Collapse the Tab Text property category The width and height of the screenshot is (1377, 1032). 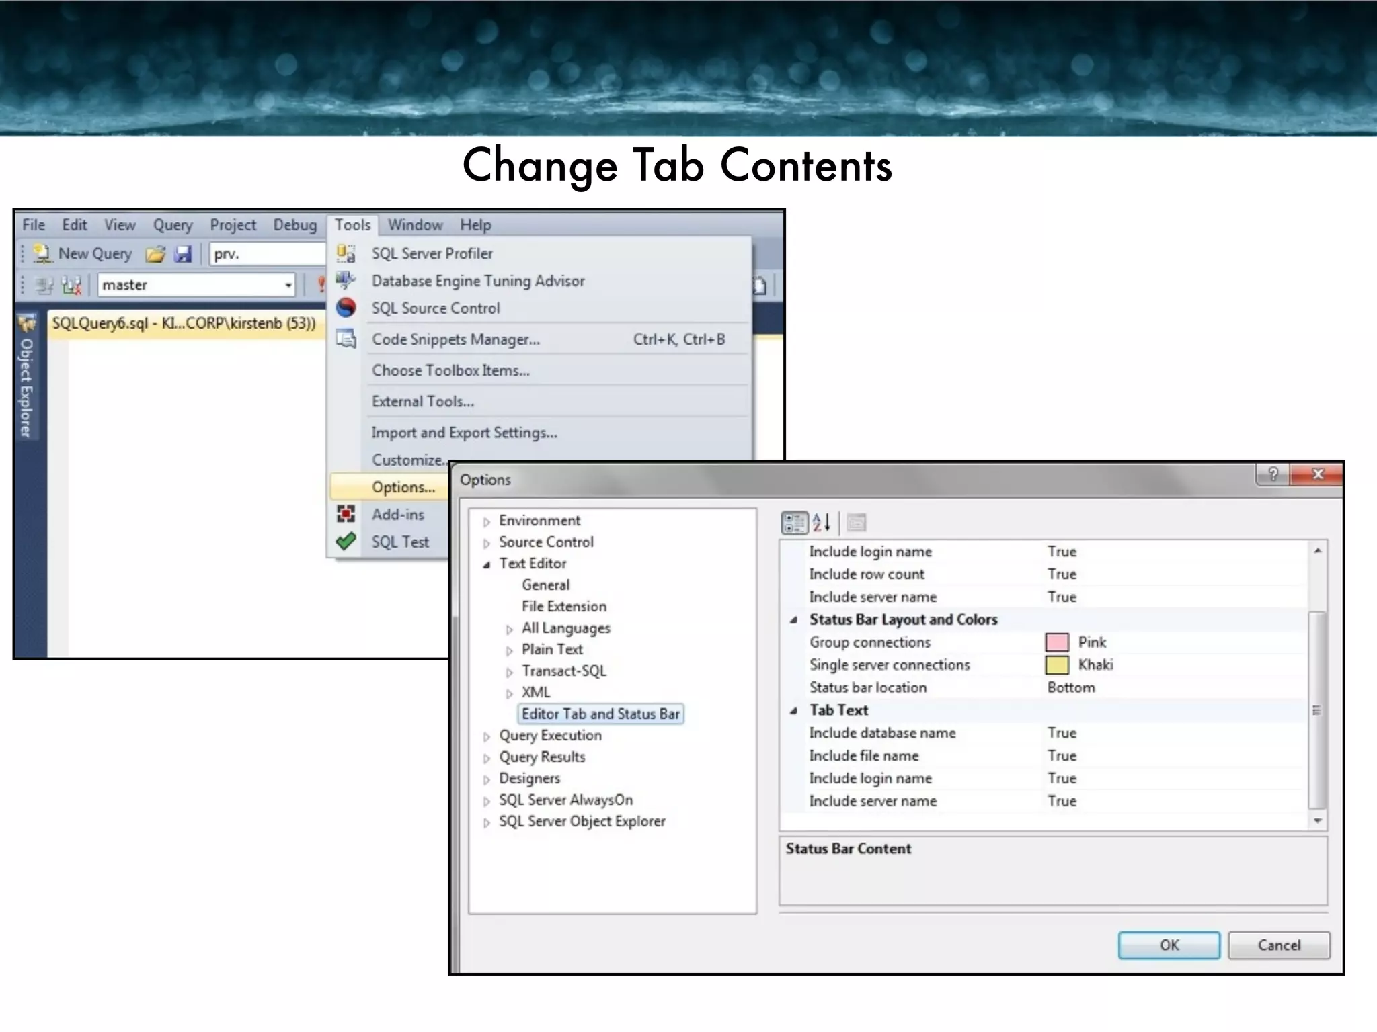(794, 711)
